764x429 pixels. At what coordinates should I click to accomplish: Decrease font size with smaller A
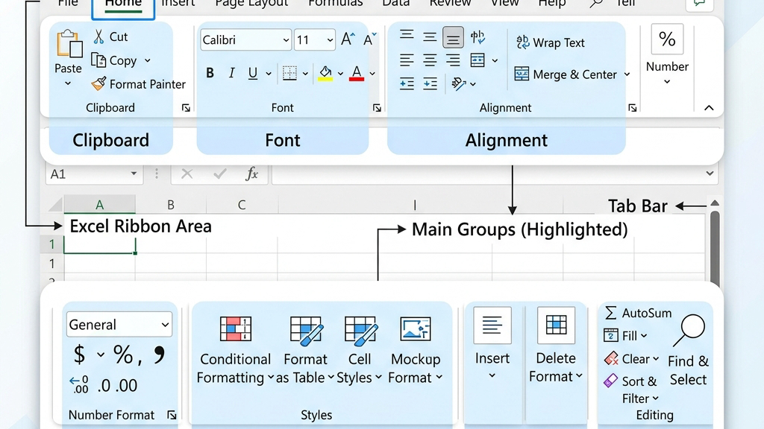(x=370, y=39)
